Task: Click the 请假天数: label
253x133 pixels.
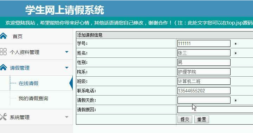Action: click(86, 100)
